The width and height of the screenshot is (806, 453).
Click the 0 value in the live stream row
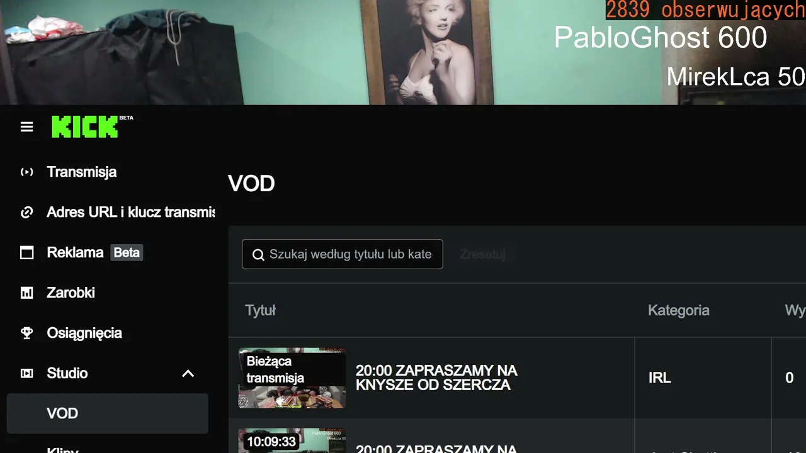pyautogui.click(x=789, y=377)
